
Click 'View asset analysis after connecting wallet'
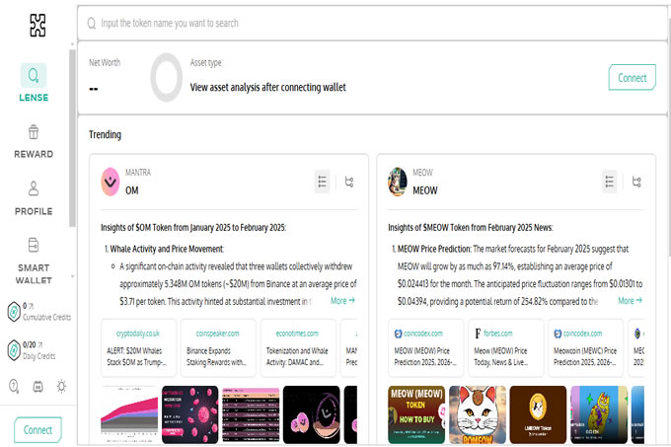coord(267,87)
